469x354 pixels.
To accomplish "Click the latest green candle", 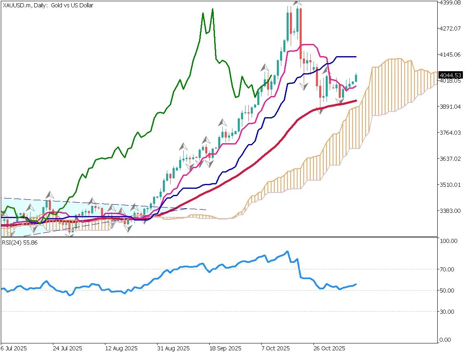I will click(356, 78).
